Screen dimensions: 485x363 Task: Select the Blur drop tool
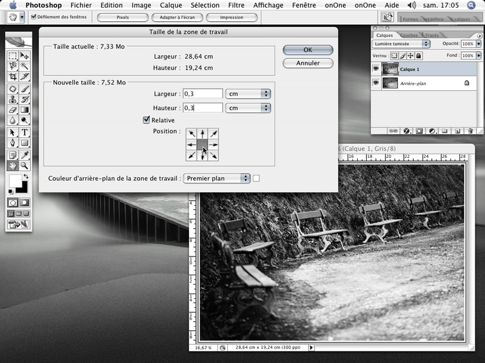click(x=13, y=120)
